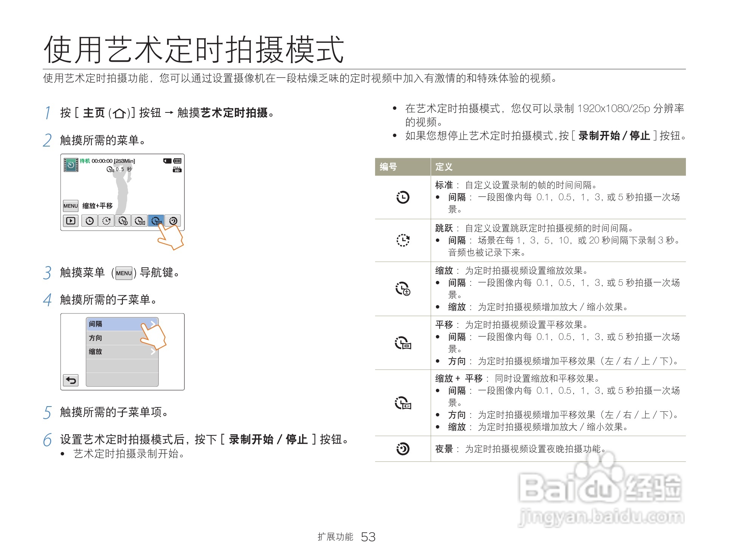
Task: Click the bold 平移 term heading its table row
Action: point(444,325)
